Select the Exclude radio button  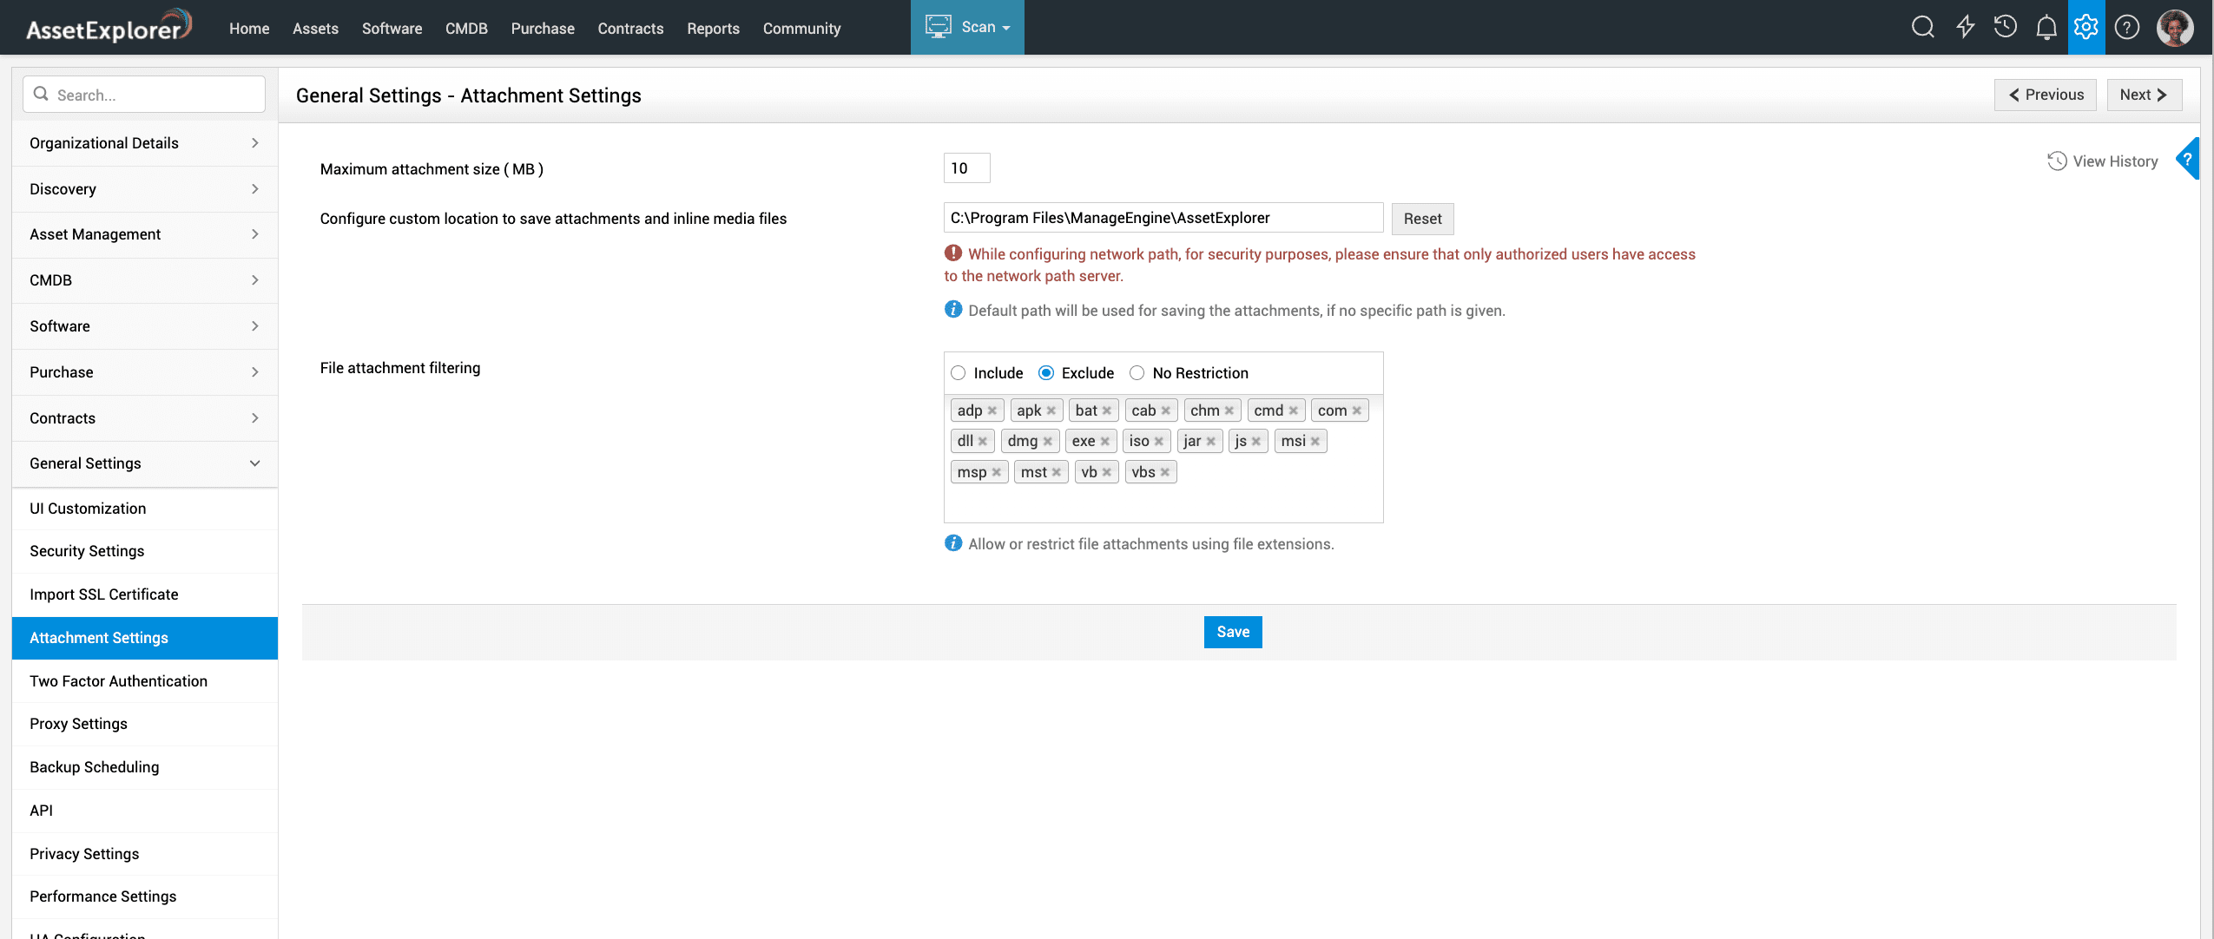(x=1046, y=373)
